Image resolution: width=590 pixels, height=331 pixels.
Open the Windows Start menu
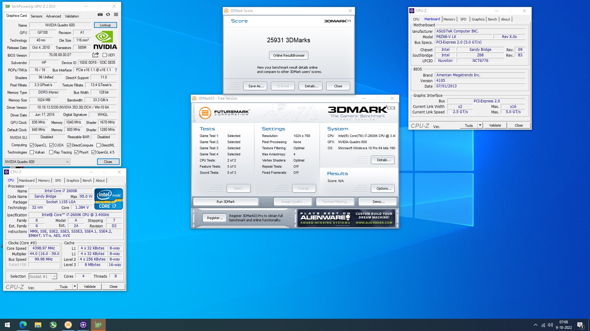[x=7, y=325]
